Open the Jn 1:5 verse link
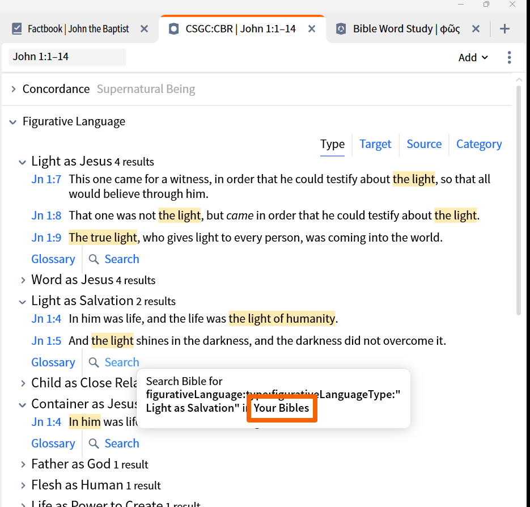The width and height of the screenshot is (530, 507). [x=46, y=341]
